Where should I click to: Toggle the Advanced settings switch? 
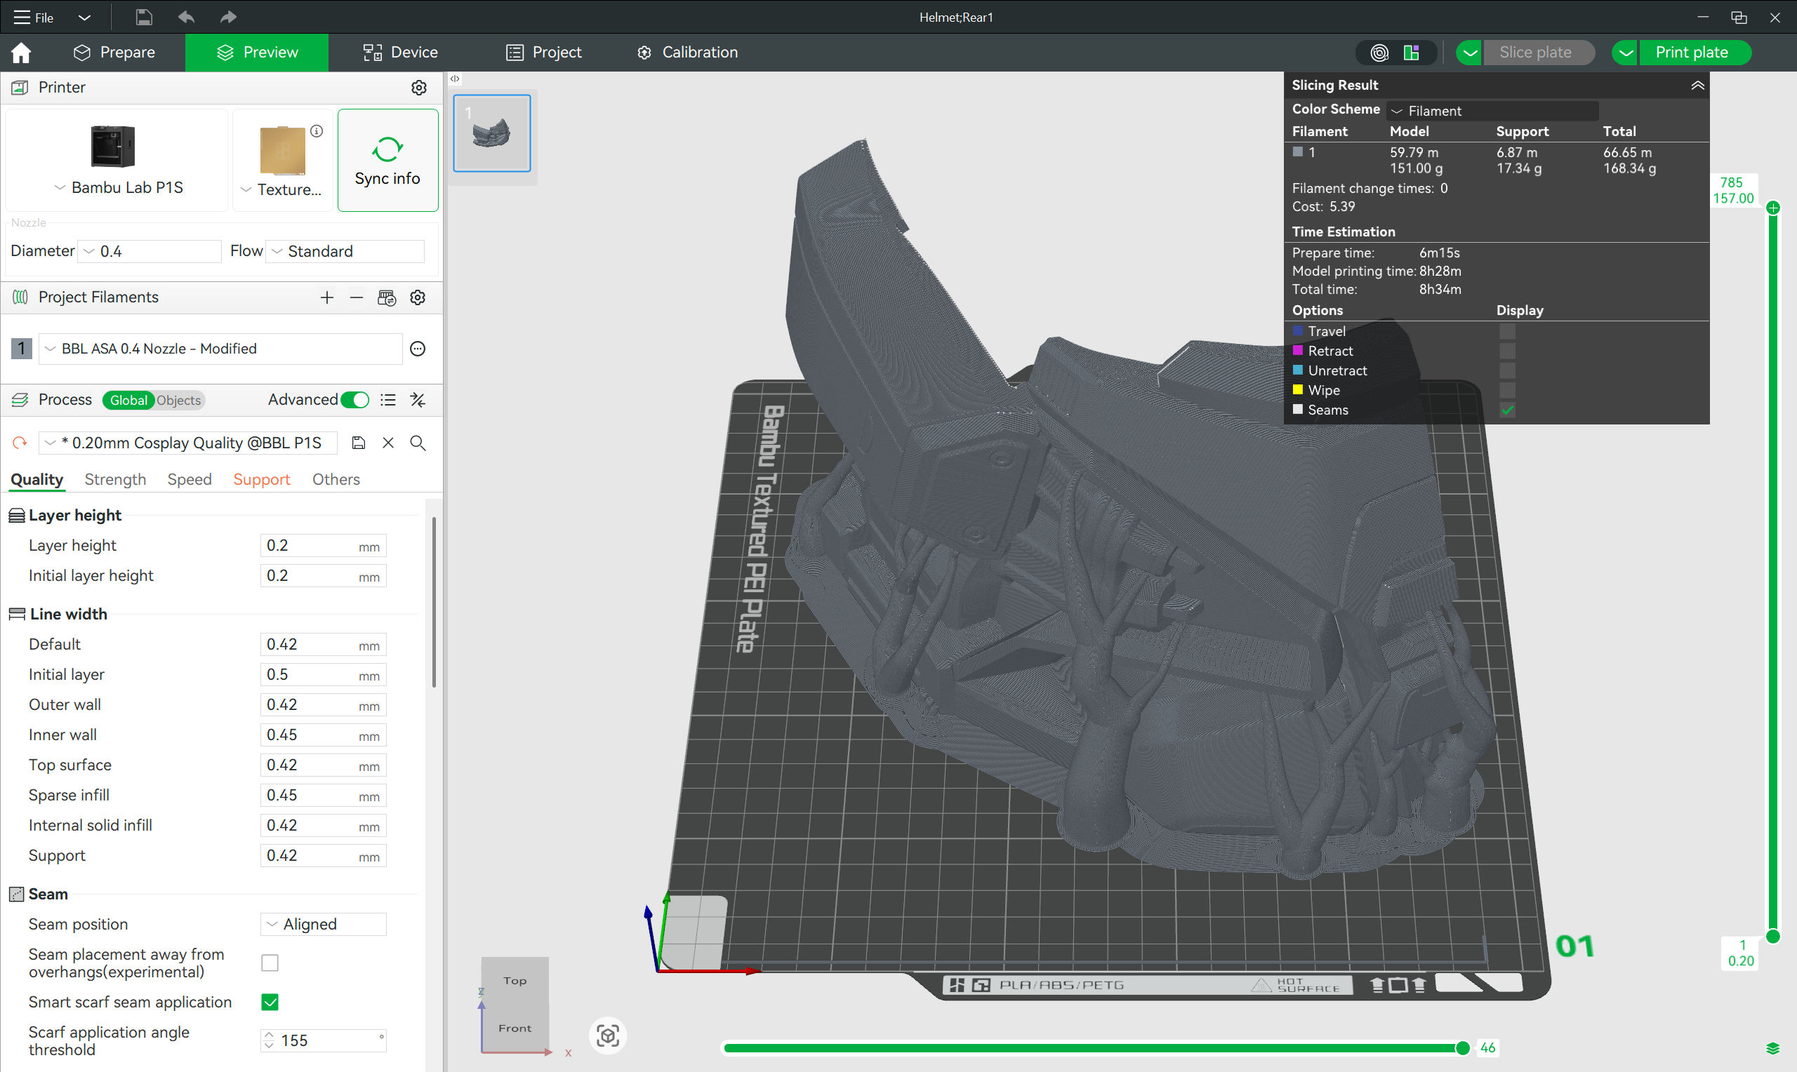tap(354, 400)
